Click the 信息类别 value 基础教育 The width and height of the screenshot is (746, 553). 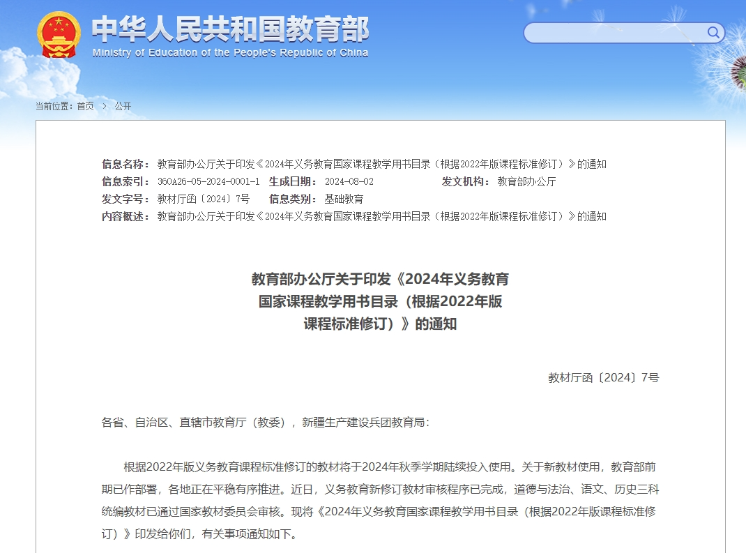[344, 199]
